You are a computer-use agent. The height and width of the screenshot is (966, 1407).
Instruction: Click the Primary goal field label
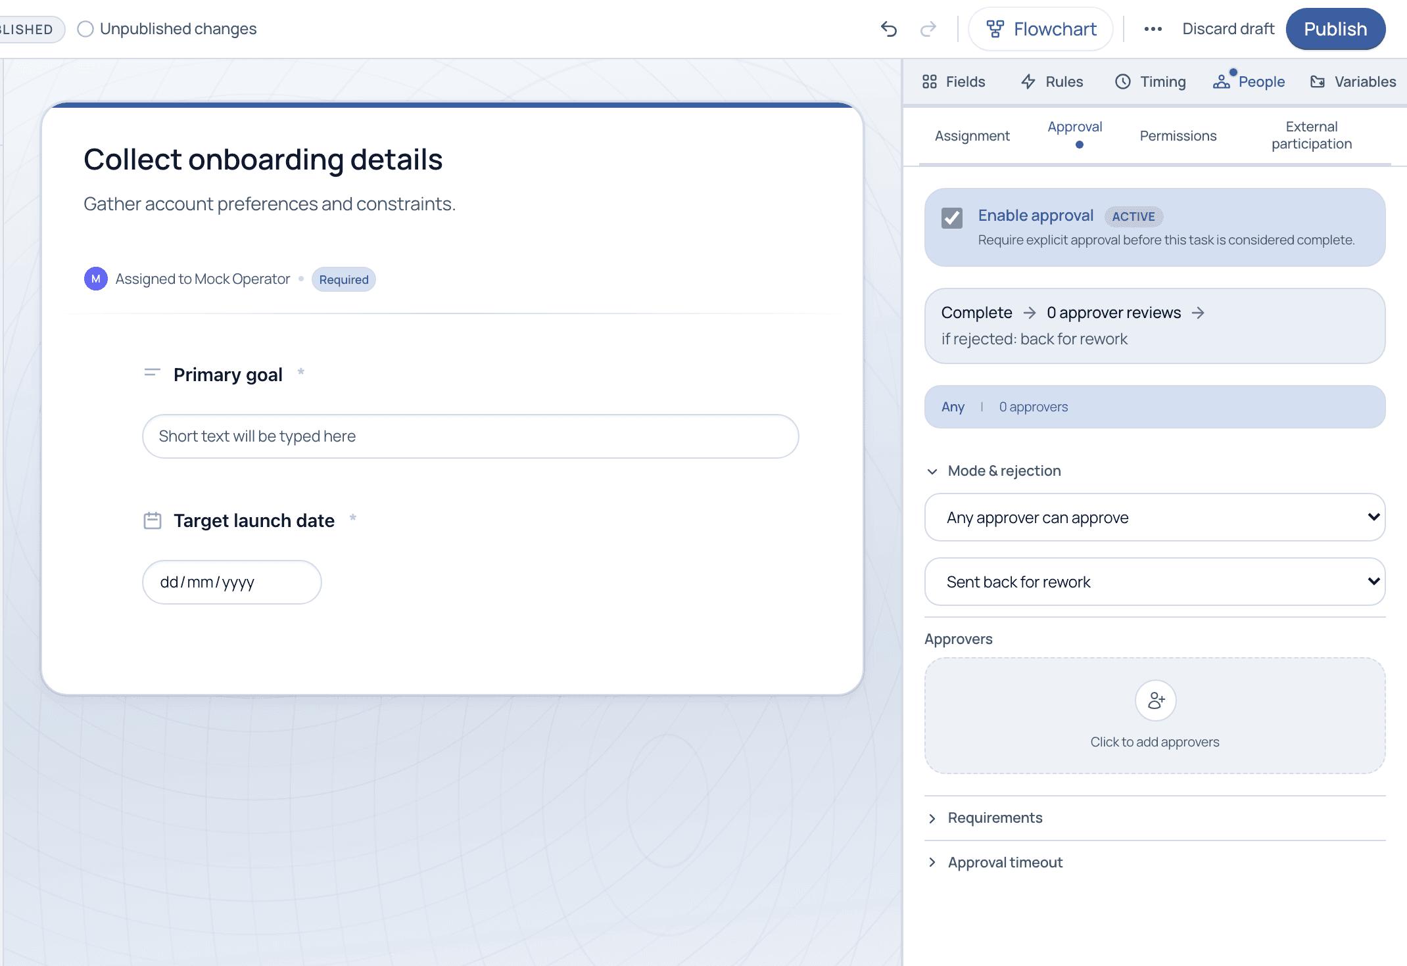click(227, 375)
